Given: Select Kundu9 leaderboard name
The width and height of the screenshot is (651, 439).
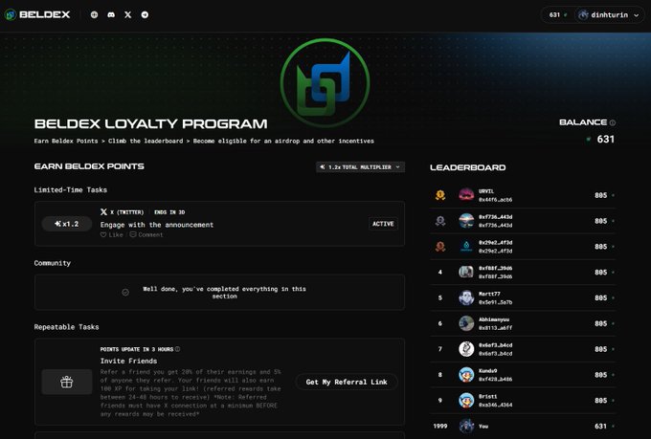Looking at the screenshot, I should coord(487,370).
